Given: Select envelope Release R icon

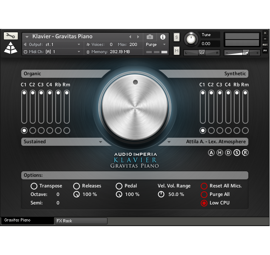Looking at the screenshot, I should tap(245, 153).
